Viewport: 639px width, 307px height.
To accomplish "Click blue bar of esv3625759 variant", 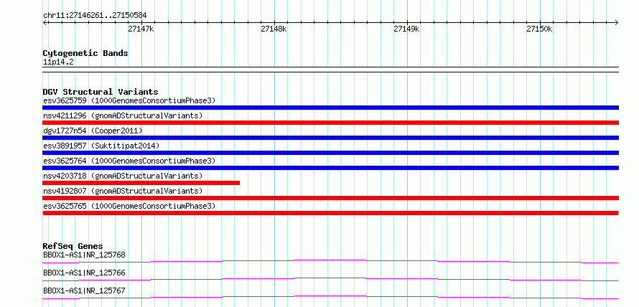I will 330,108.
